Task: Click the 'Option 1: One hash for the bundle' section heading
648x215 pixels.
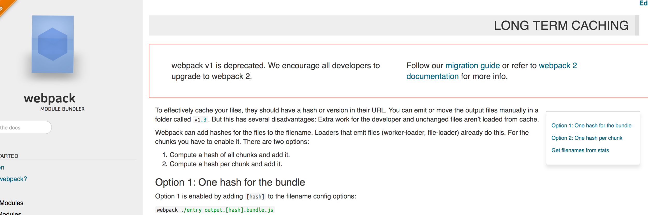Action: 230,182
